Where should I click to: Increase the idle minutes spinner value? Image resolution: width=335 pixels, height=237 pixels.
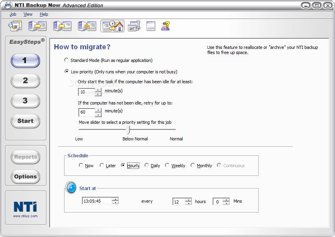98,90
